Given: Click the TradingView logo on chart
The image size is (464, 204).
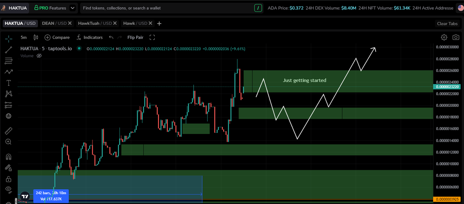Looking at the screenshot, I should [25, 196].
